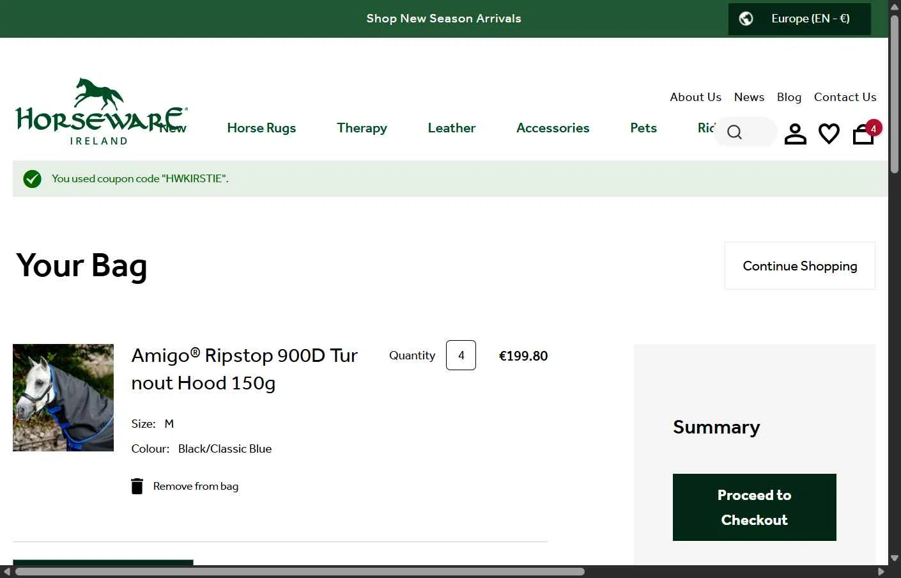The width and height of the screenshot is (901, 578).
Task: Open the shopping bag icon
Action: tap(863, 134)
